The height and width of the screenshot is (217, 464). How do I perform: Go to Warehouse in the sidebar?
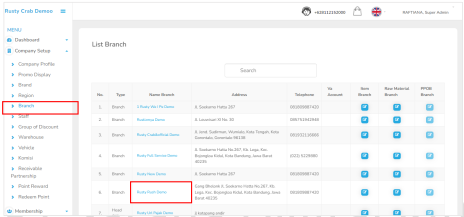30,137
